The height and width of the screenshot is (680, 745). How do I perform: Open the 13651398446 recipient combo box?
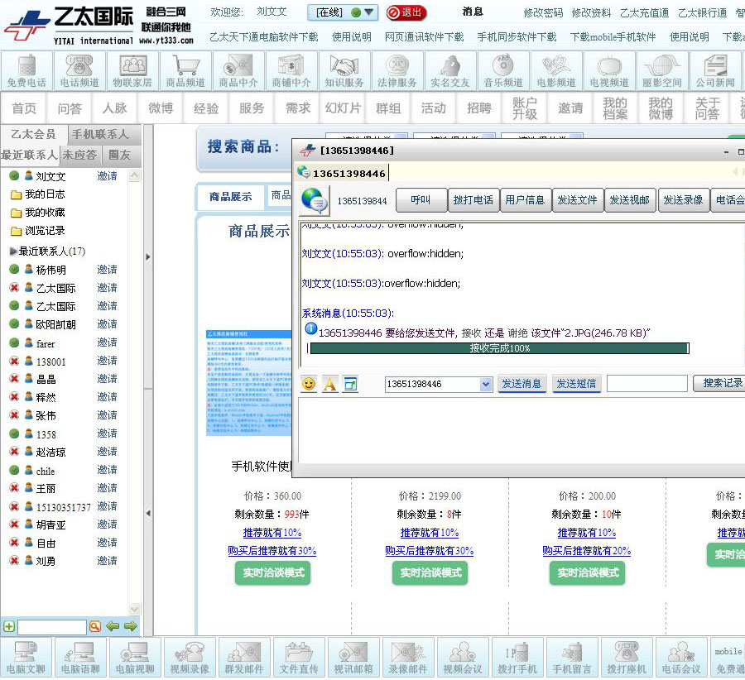438,384
